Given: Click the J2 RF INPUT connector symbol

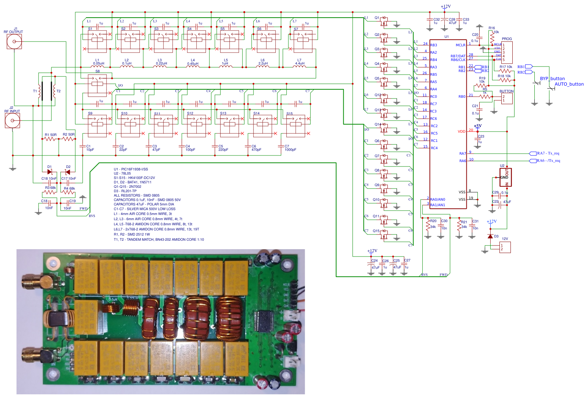Looking at the screenshot, I should [x=12, y=121].
